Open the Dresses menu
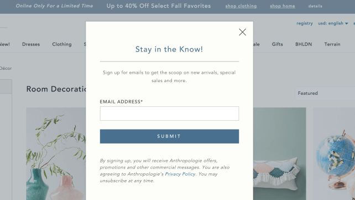This screenshot has width=355, height=200. point(31,44)
